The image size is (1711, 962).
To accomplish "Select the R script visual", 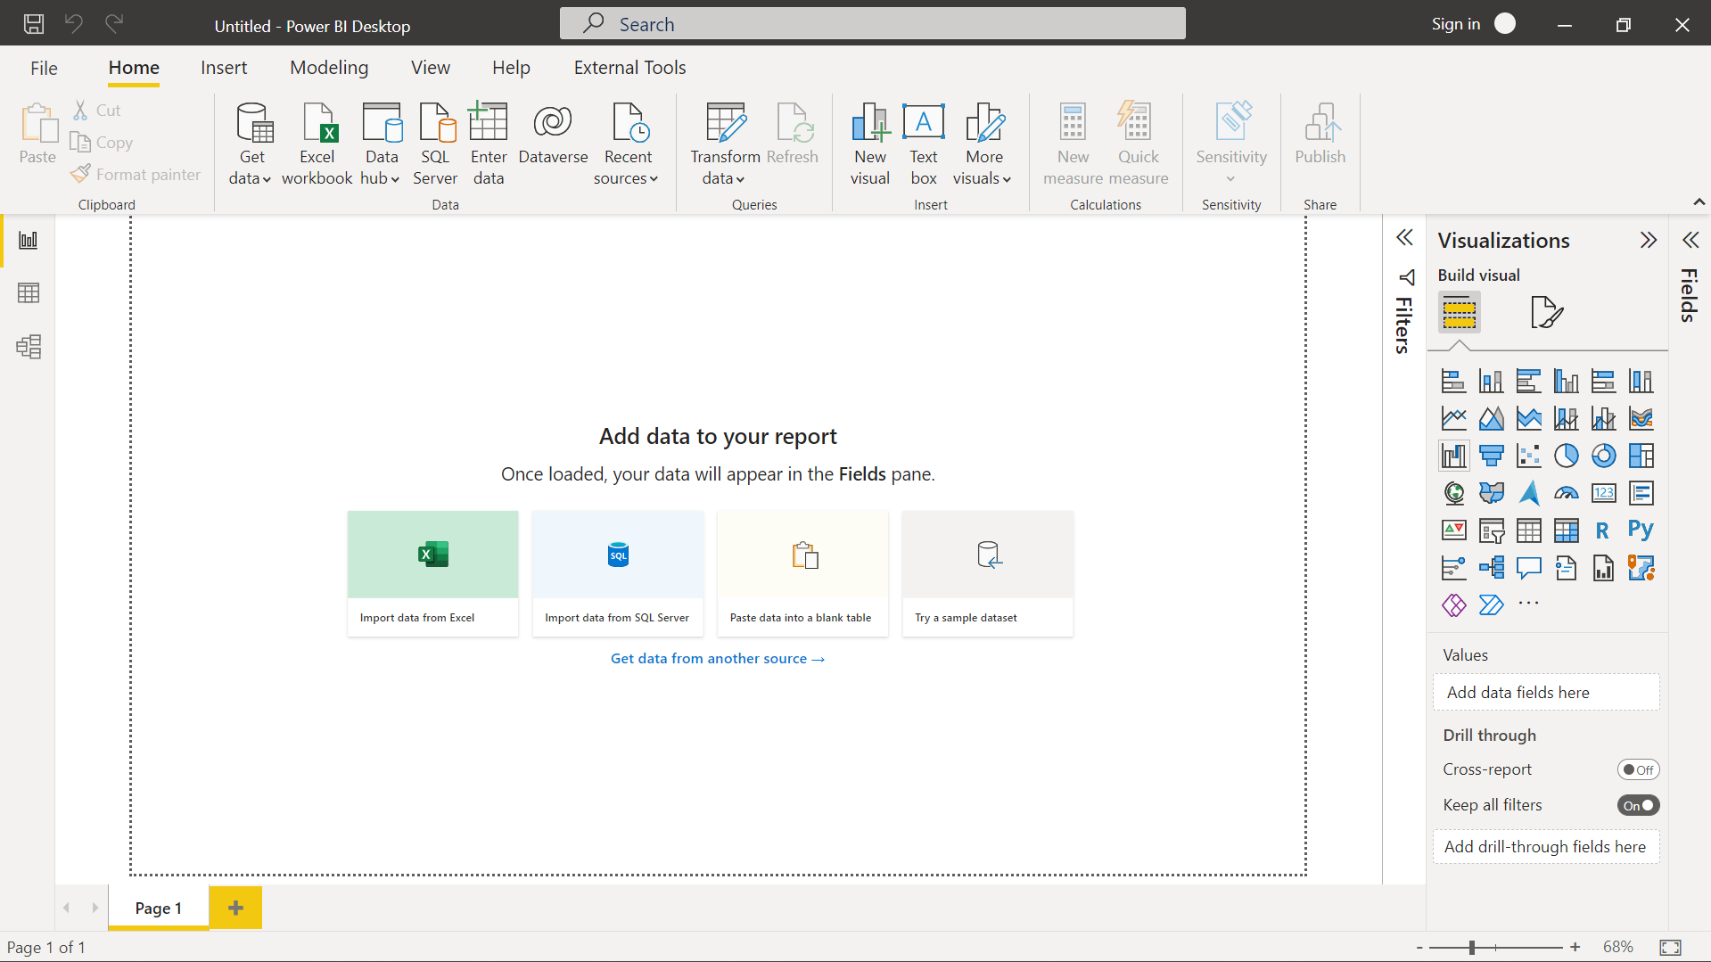I will (1603, 530).
